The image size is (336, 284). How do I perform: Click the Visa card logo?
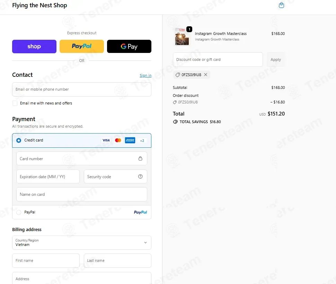pyautogui.click(x=106, y=140)
